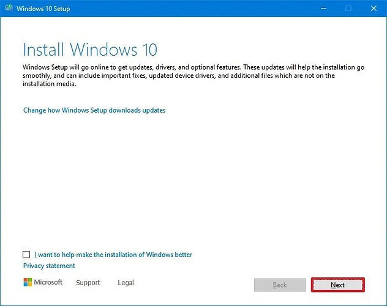Open 'Change how Windows Setup downloads updates'
The height and width of the screenshot is (306, 387).
pyautogui.click(x=94, y=110)
